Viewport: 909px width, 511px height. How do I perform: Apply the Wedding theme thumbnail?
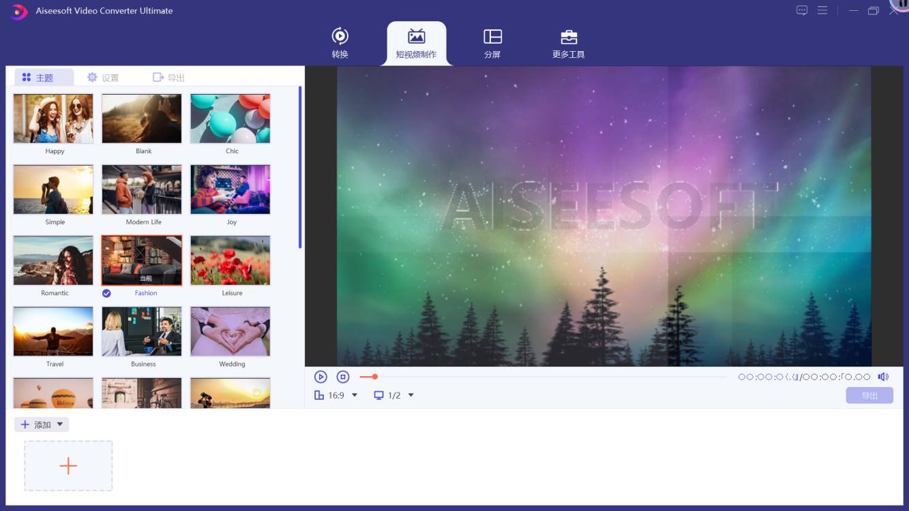(230, 331)
